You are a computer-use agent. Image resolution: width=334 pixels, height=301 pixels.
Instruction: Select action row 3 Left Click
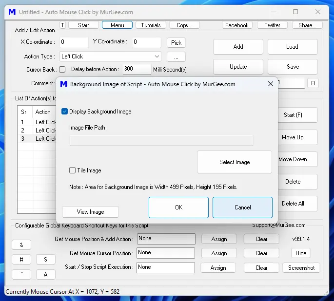[x=37, y=139]
